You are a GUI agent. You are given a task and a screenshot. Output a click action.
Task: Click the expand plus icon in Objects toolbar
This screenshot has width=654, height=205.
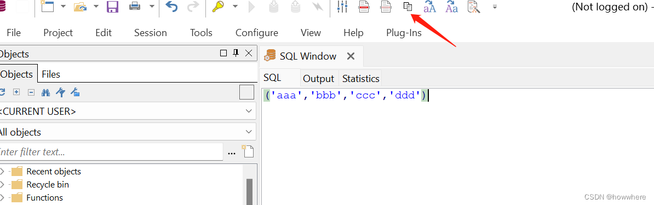(16, 92)
